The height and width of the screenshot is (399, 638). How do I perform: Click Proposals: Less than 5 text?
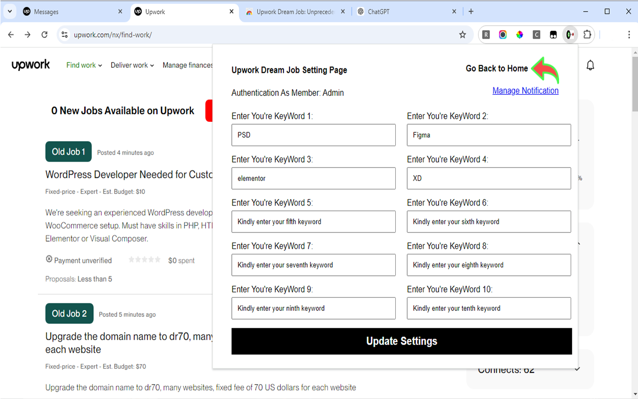point(79,279)
